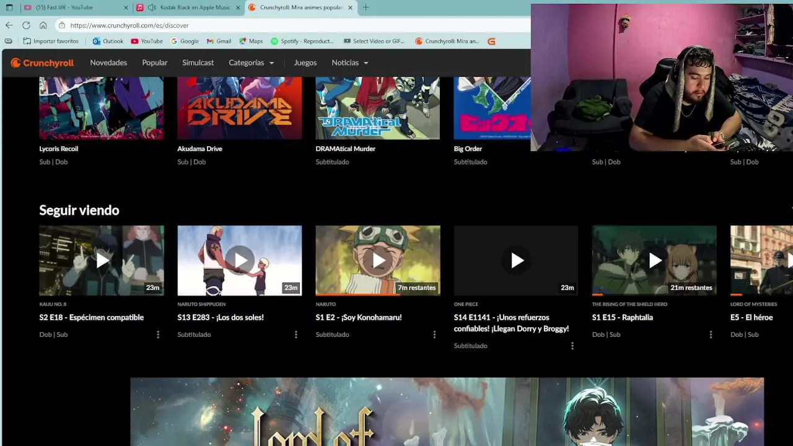
Task: Open the Lord of Mysteries banner image
Action: tap(447, 411)
